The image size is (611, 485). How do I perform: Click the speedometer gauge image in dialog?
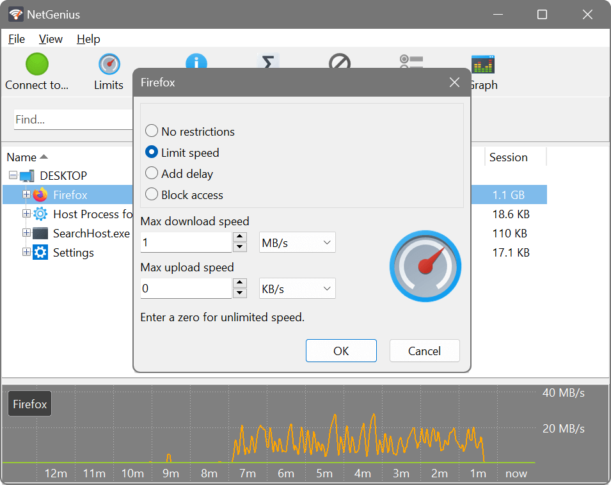pyautogui.click(x=425, y=266)
